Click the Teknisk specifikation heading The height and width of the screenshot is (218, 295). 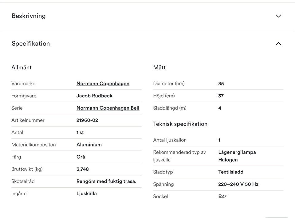point(180,124)
